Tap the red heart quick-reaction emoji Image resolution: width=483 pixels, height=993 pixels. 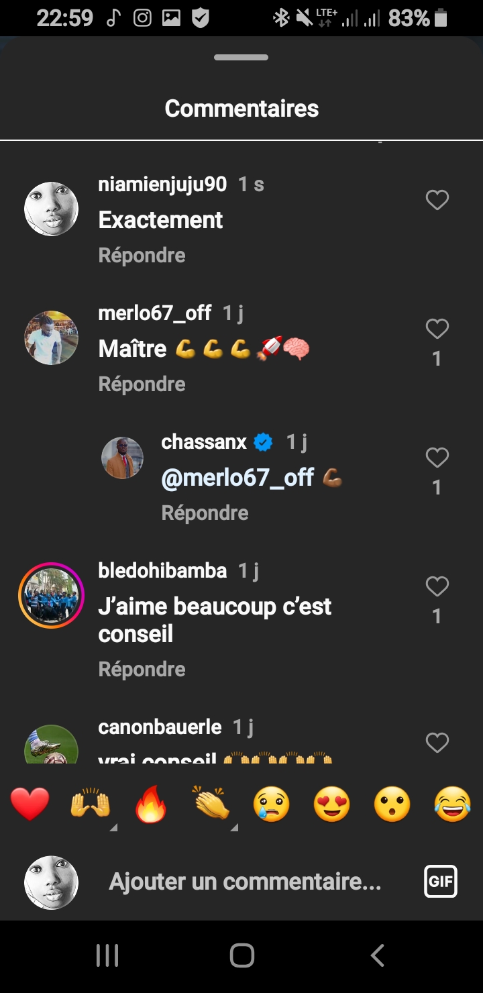tap(30, 804)
